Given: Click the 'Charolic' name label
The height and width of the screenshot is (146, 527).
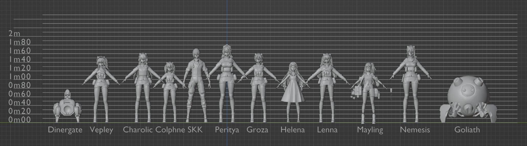Looking at the screenshot, I should (138, 130).
